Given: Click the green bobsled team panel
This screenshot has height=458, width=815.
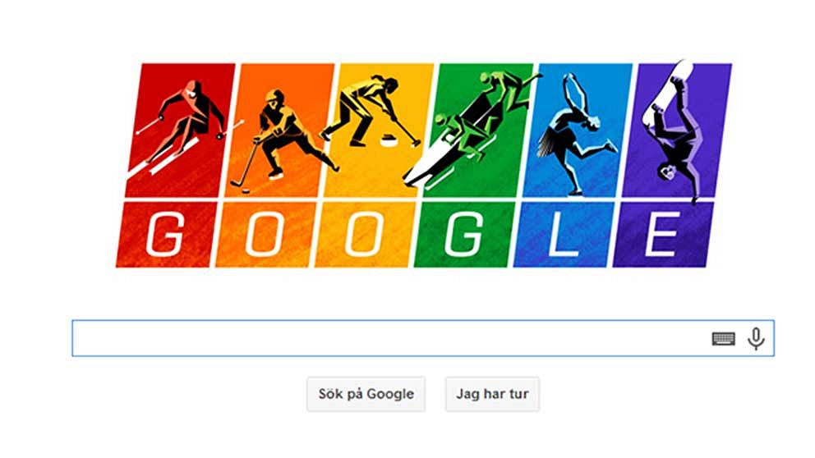Looking at the screenshot, I should pyautogui.click(x=479, y=130).
